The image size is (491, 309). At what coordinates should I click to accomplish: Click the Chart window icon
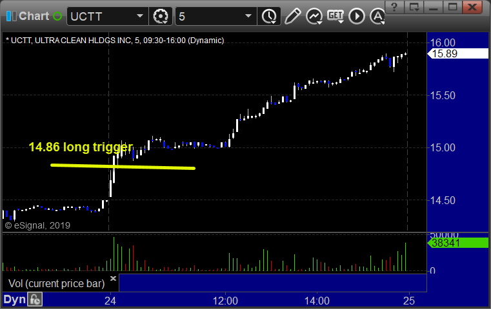coord(12,16)
